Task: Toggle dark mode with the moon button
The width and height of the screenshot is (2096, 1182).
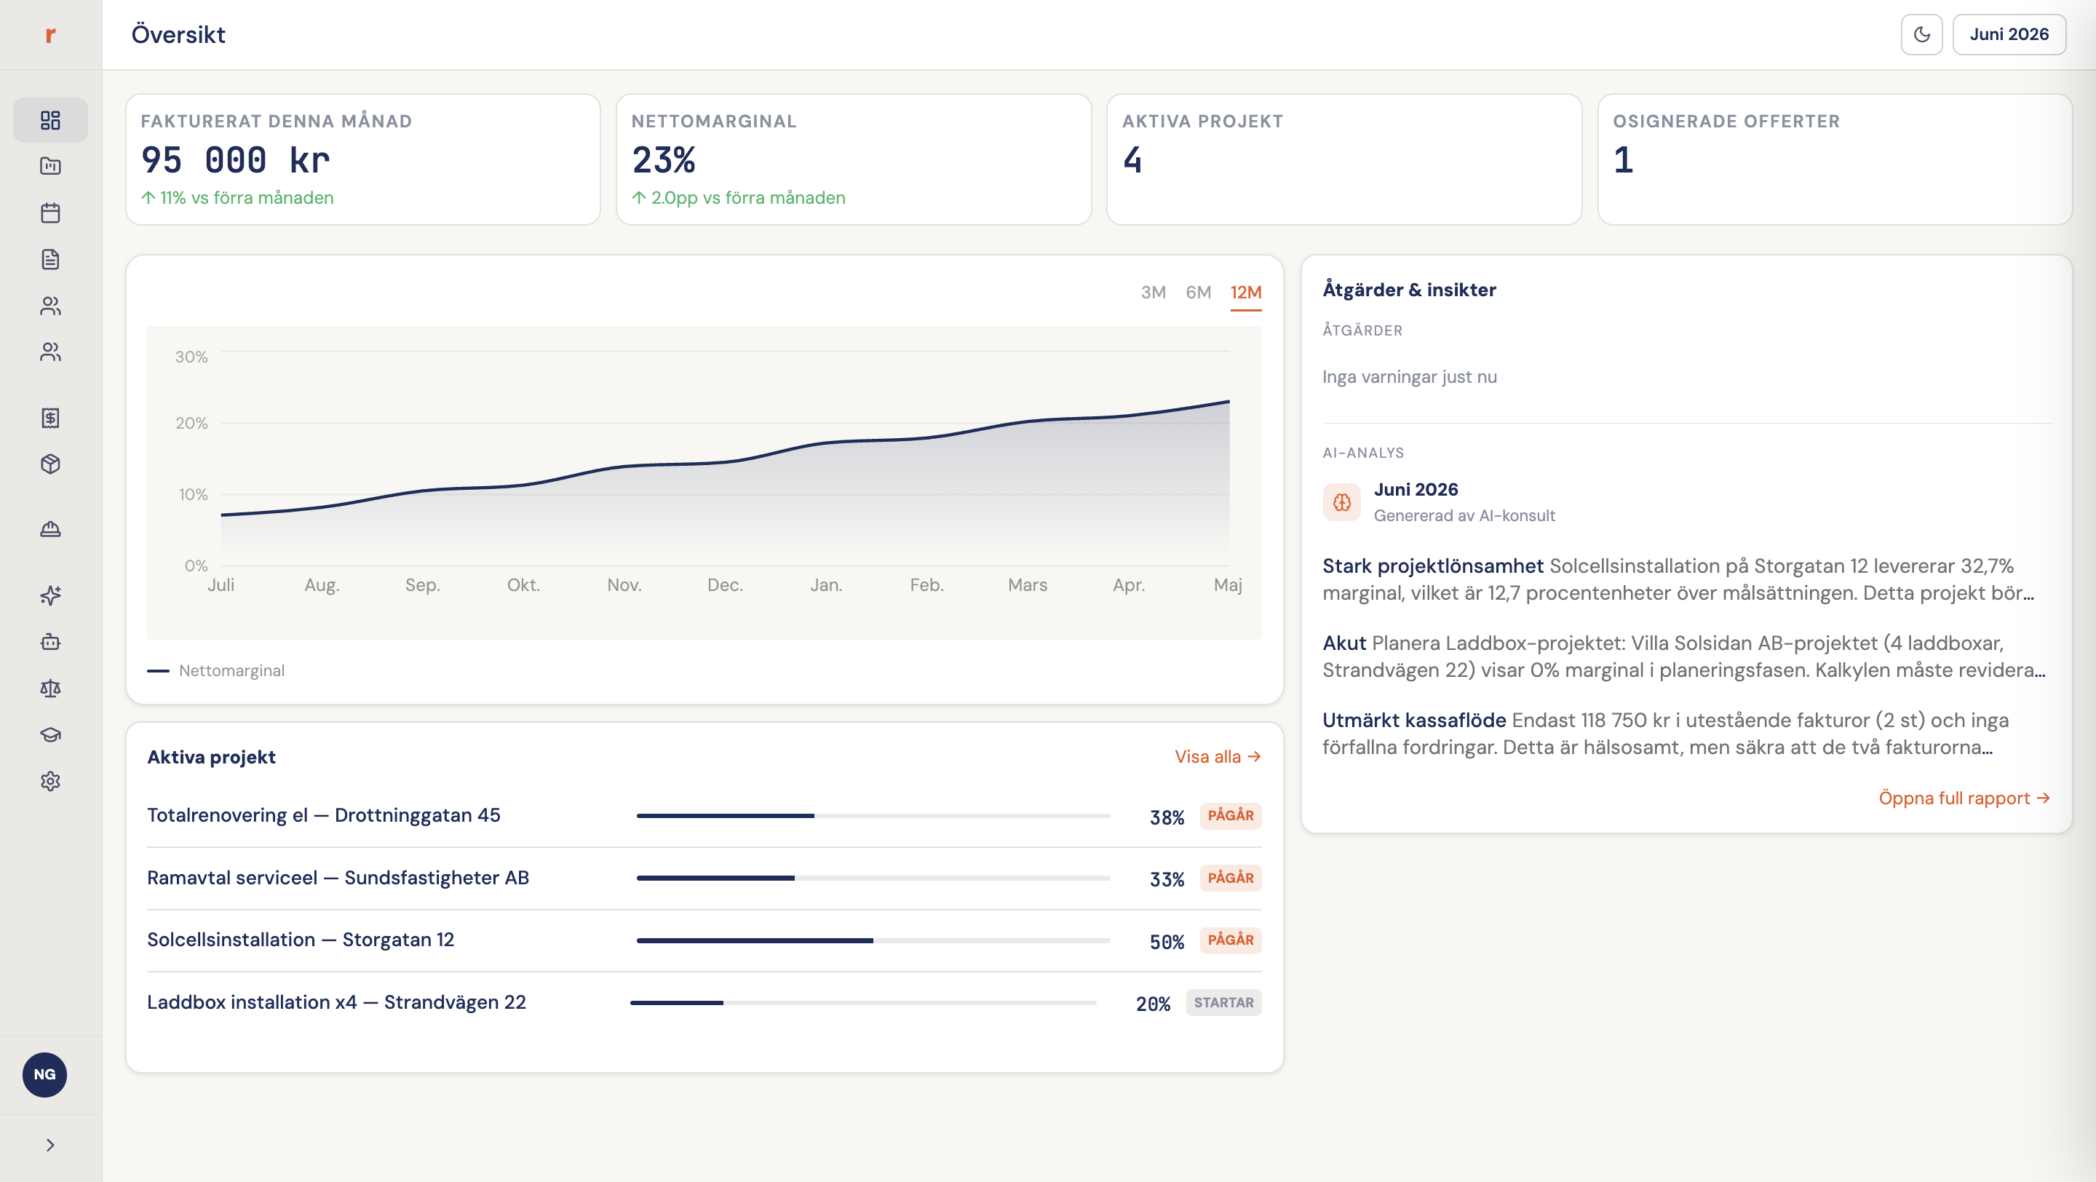Action: coord(1921,34)
